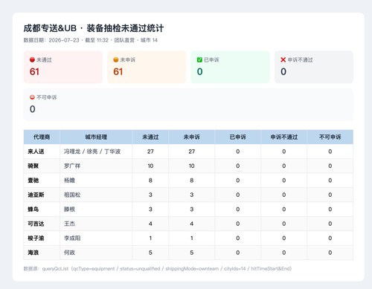Click the 申诉不通过 table column header
The width and height of the screenshot is (372, 289).
click(x=284, y=137)
